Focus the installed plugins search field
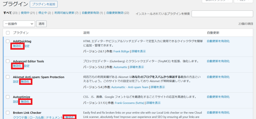The image size is (256, 119). pyautogui.click(x=222, y=14)
